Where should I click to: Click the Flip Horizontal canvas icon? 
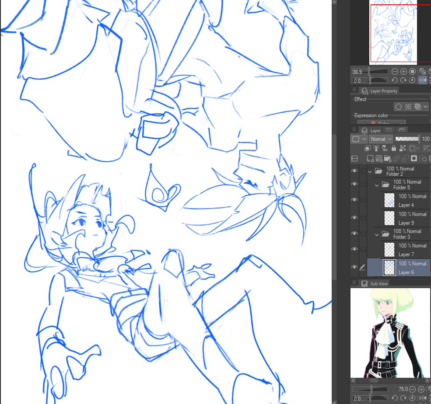point(422,80)
